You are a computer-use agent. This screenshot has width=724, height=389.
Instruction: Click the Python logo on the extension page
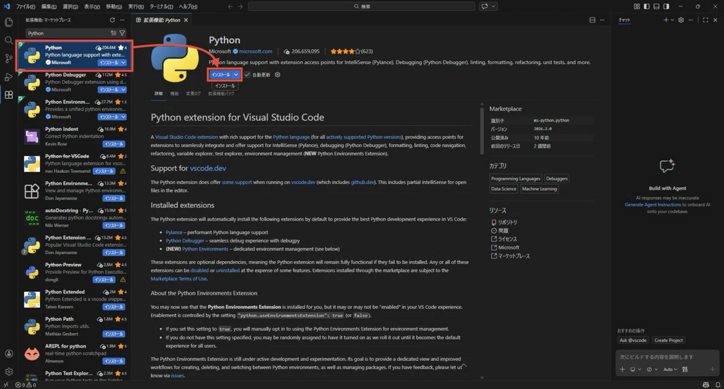175,58
